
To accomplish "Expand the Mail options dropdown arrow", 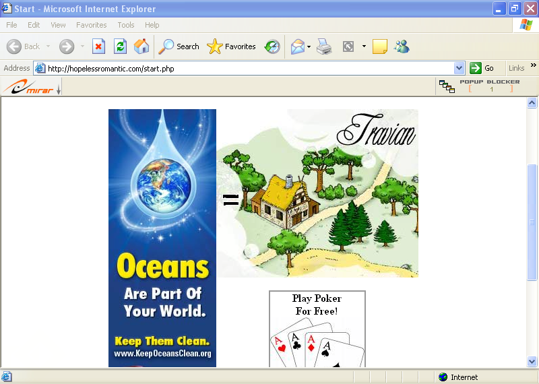I will click(309, 46).
